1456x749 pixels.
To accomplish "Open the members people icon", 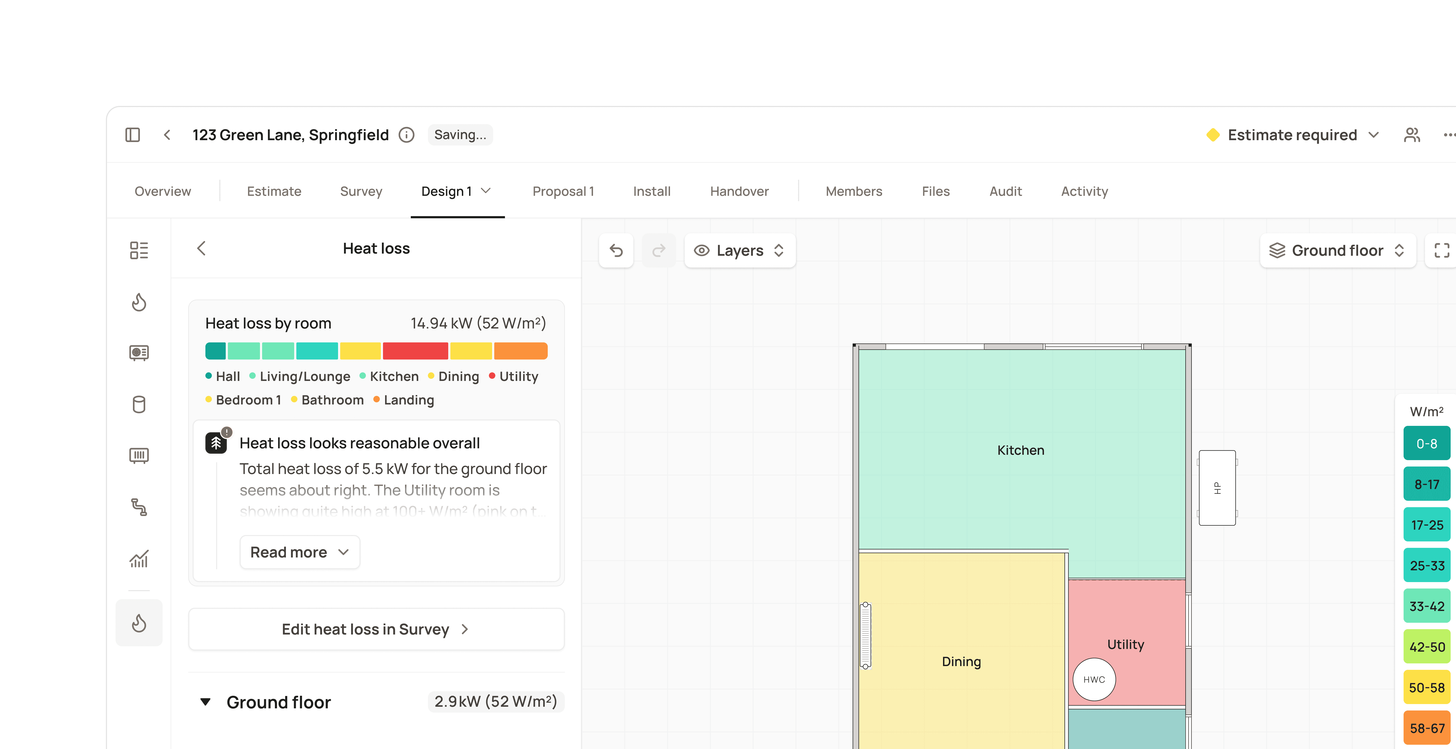I will [x=1412, y=135].
